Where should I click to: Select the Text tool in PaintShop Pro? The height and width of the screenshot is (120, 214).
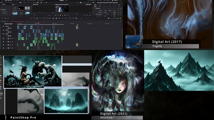[x=1, y=85]
